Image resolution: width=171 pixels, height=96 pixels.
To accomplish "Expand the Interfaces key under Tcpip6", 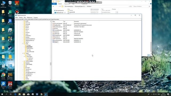I will tap(26, 58).
